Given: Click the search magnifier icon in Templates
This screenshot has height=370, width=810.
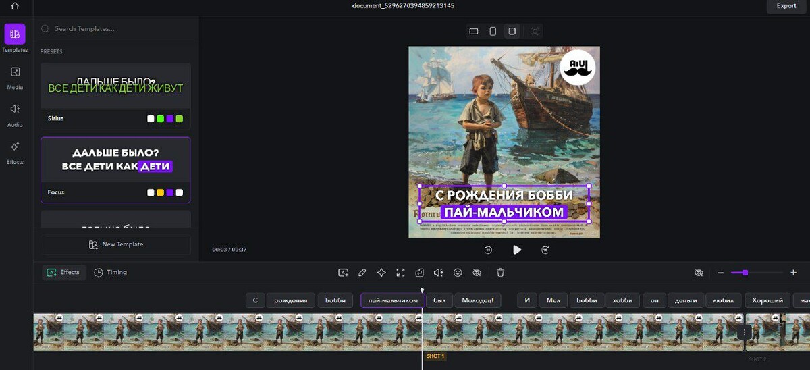Looking at the screenshot, I should (x=45, y=29).
